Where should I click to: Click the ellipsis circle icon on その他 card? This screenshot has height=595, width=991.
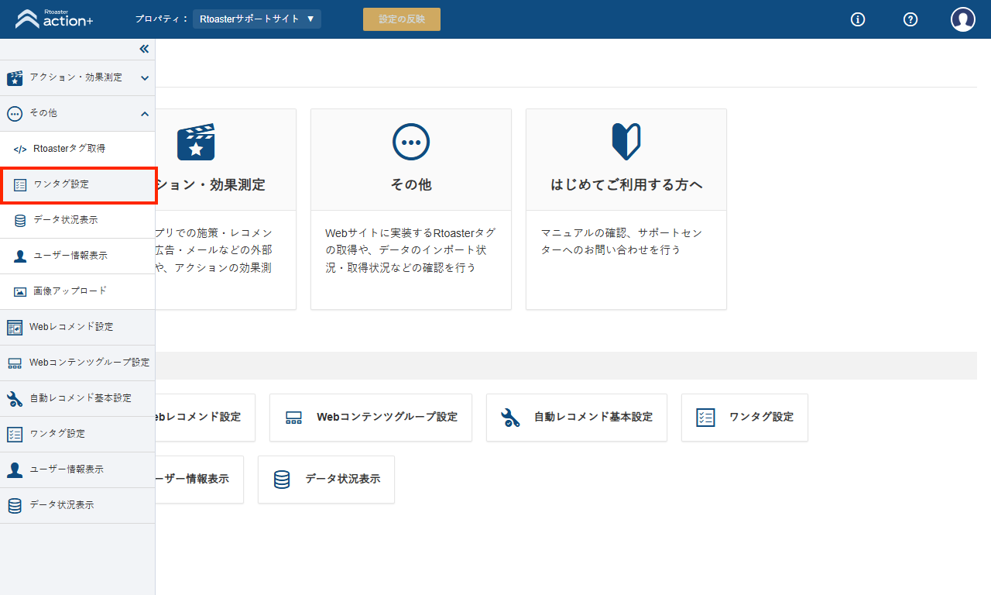411,142
